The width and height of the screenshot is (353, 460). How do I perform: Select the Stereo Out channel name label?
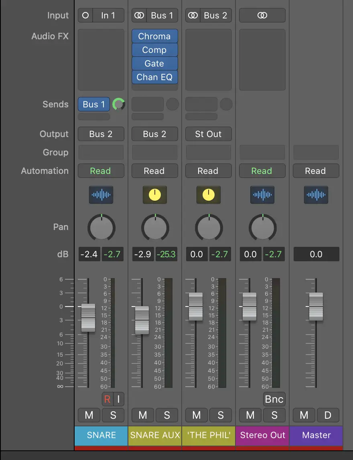[x=262, y=436]
